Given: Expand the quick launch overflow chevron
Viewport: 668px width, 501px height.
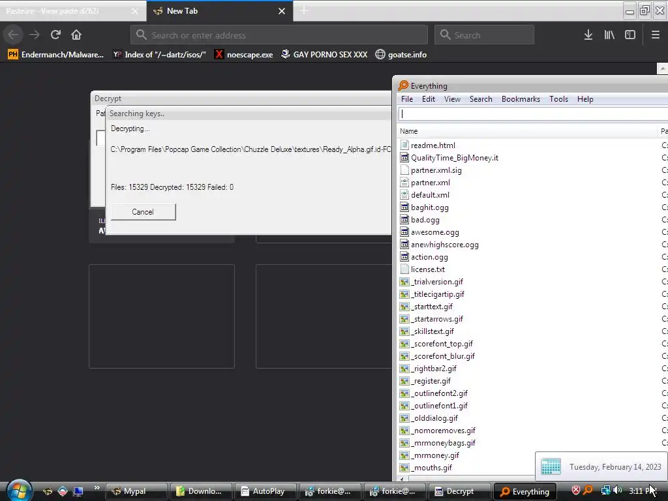Looking at the screenshot, I should click(97, 487).
